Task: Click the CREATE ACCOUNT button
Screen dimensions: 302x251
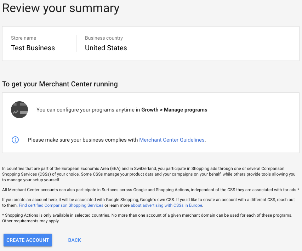Action: pos(28,240)
